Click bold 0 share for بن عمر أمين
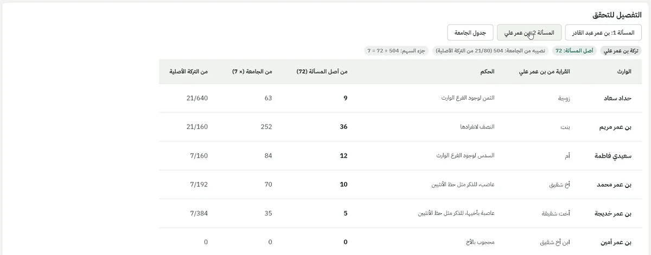The height and width of the screenshot is (255, 651). (345, 242)
